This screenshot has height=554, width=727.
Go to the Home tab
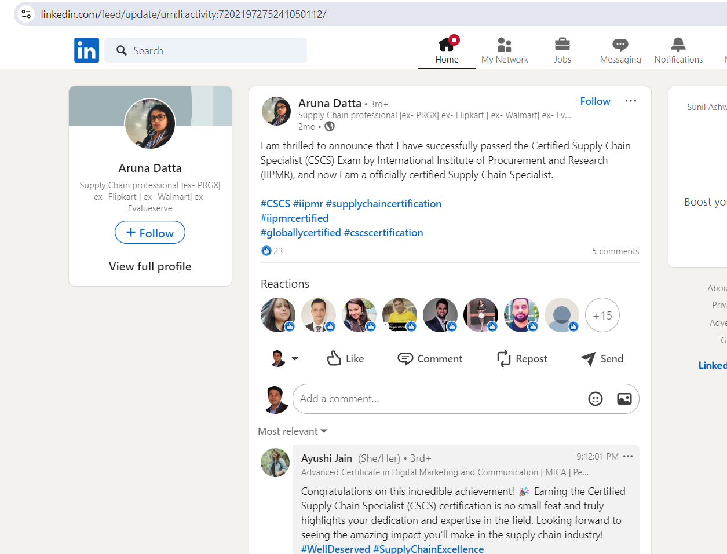tap(447, 50)
